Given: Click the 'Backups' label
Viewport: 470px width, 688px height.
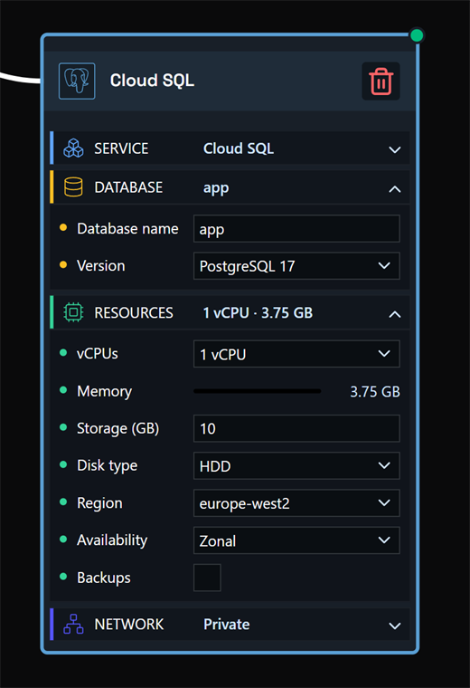Looking at the screenshot, I should click(103, 578).
